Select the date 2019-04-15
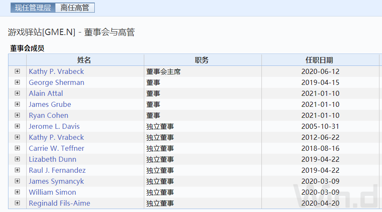The image size is (382, 212). click(320, 82)
